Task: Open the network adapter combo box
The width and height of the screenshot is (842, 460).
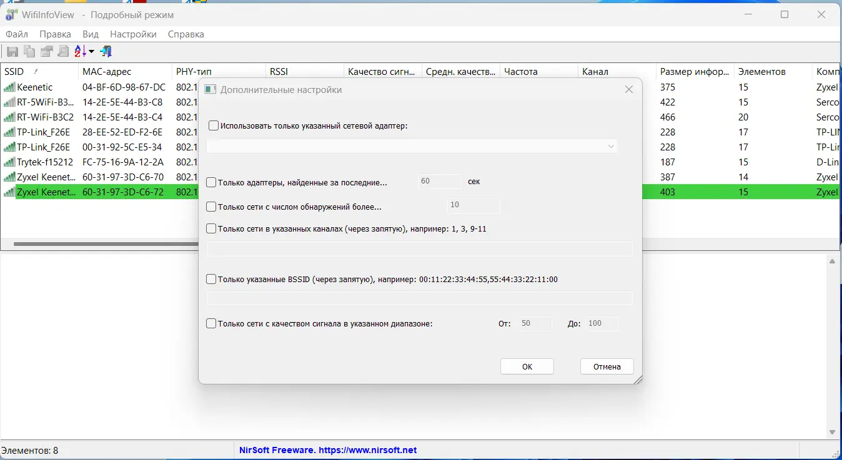Action: tap(412, 146)
